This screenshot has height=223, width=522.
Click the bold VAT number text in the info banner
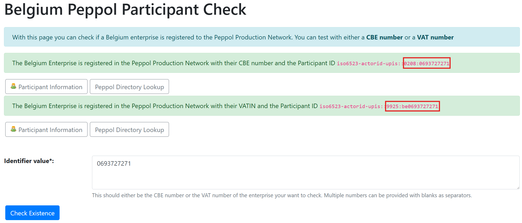pos(435,37)
